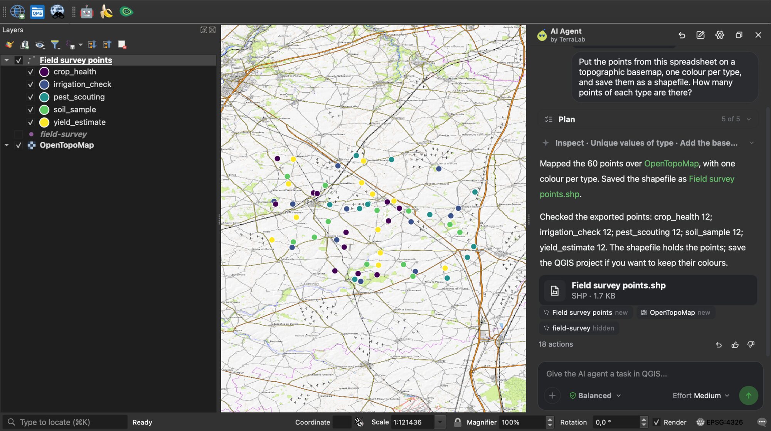
Task: Click the scale lock icon
Action: point(458,422)
